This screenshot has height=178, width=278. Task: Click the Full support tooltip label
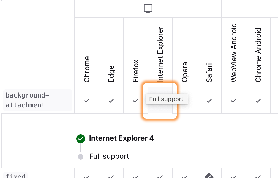pos(167,99)
